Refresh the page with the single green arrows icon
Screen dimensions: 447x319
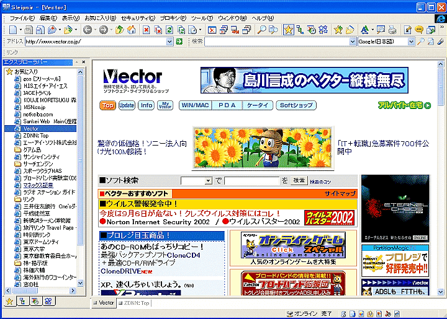[169, 30]
